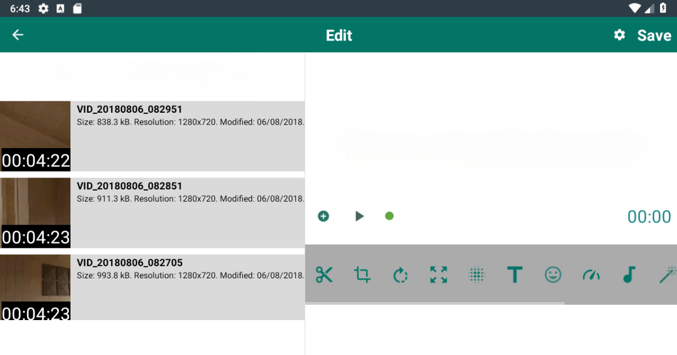Viewport: 677px width, 355px height.
Task: Select the Rotate tool
Action: pyautogui.click(x=400, y=275)
